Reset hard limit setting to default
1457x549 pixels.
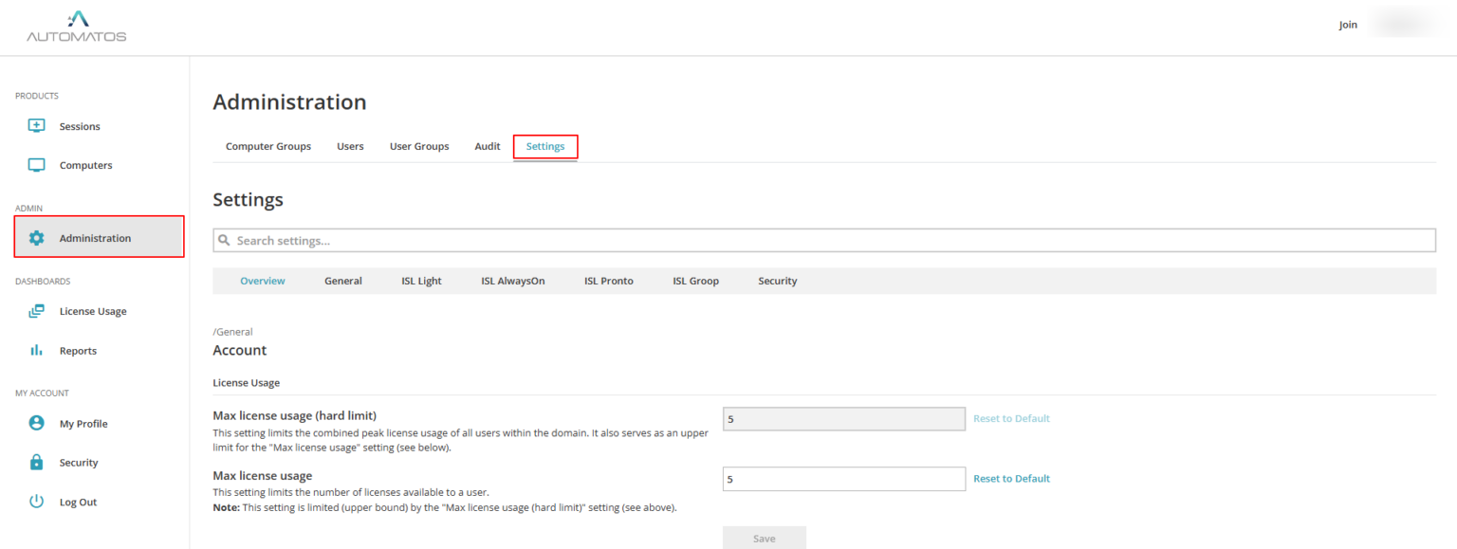(x=1011, y=418)
